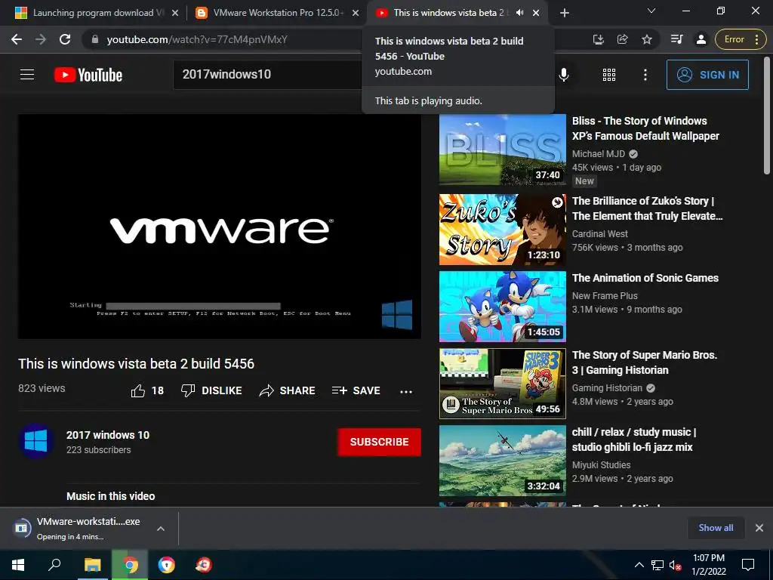Click the YouTube search input field
The width and height of the screenshot is (773, 580).
pos(269,75)
